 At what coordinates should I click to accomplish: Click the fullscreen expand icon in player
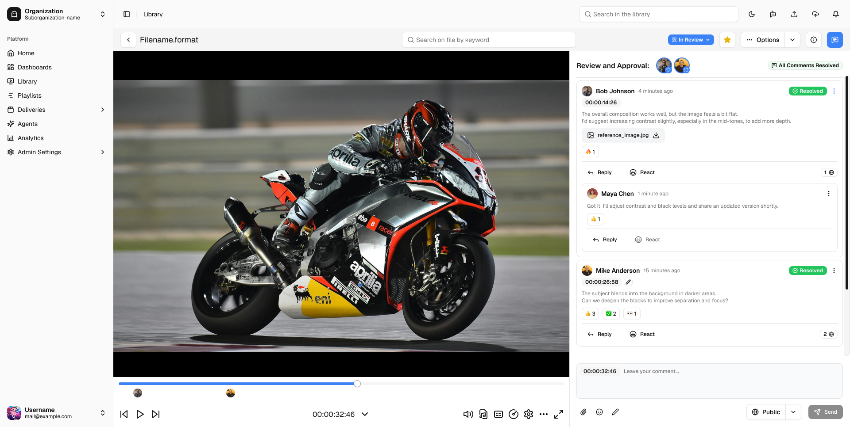click(x=559, y=414)
